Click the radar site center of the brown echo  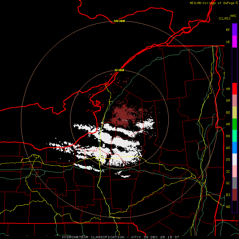[119, 119]
